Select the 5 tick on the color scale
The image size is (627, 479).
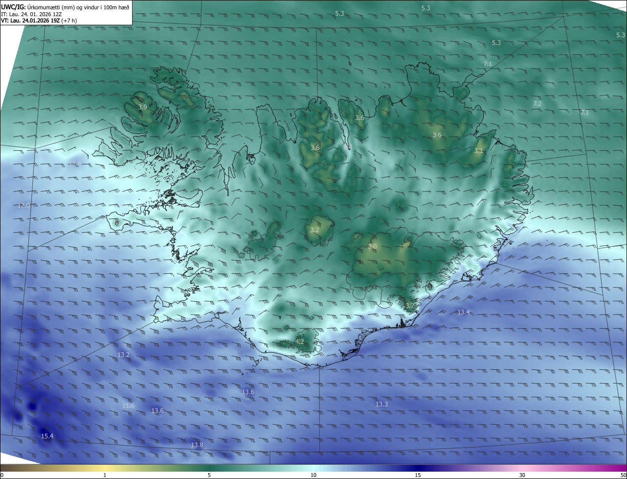[209, 475]
